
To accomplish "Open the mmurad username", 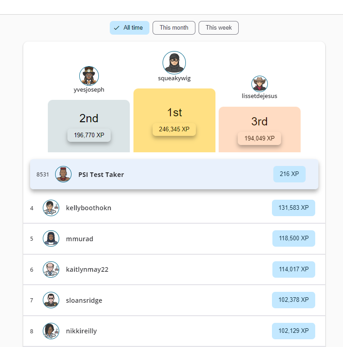I will [x=80, y=238].
